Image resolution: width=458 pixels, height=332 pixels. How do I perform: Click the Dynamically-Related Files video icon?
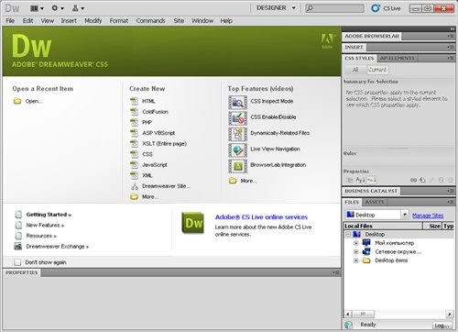point(237,134)
